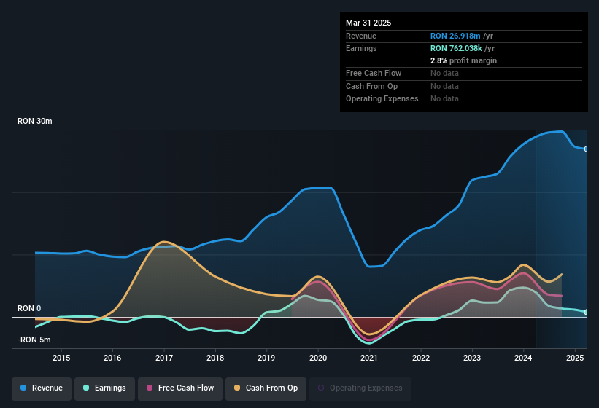Click the 2020 x-axis label
The image size is (599, 408).
tap(318, 358)
